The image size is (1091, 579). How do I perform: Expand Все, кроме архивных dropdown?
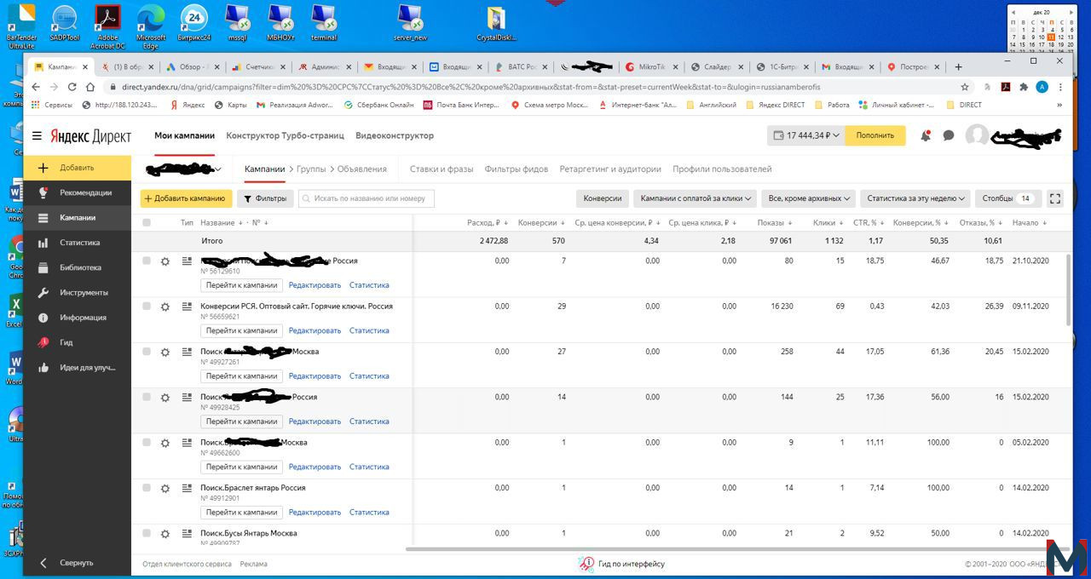(809, 198)
